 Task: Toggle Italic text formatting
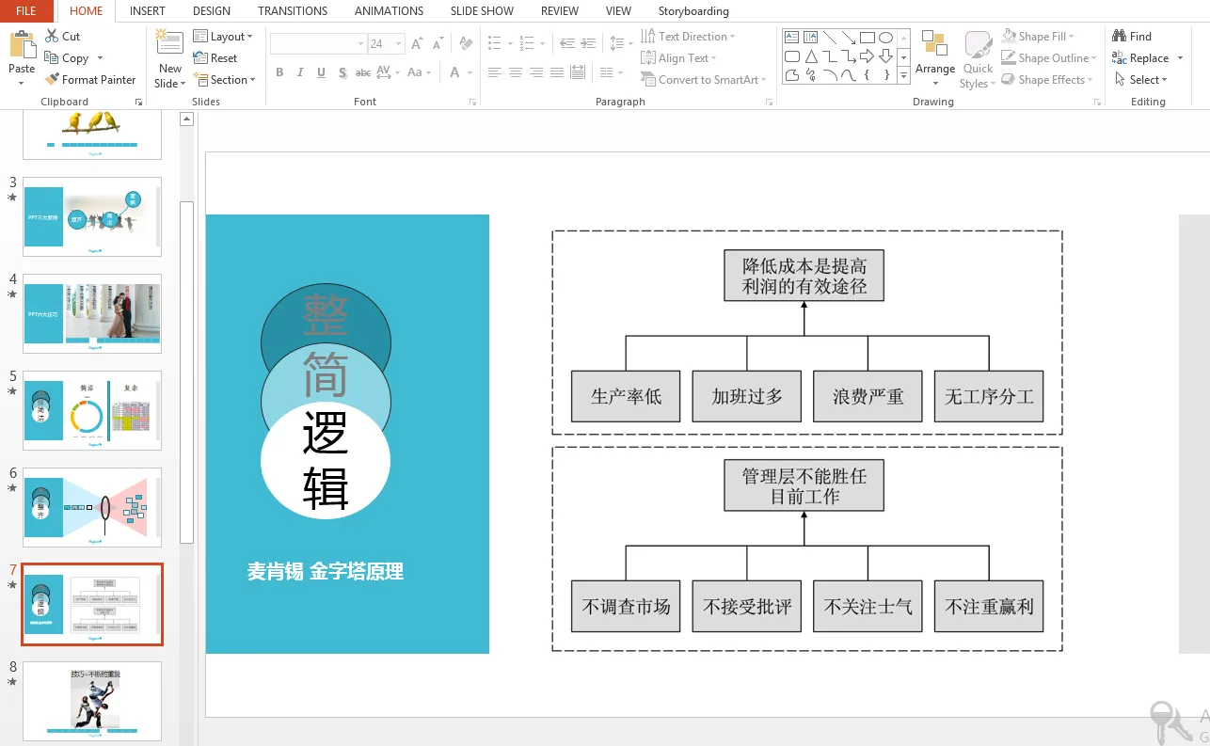300,72
